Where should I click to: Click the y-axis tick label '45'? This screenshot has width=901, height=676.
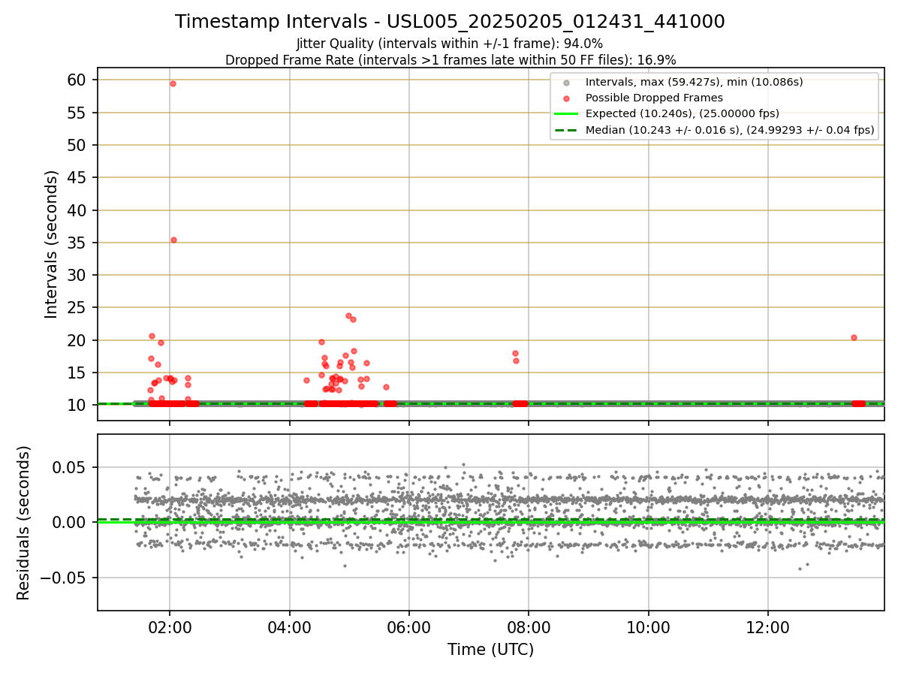78,178
